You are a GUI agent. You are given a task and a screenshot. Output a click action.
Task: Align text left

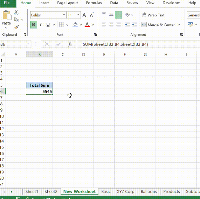tap(104, 24)
